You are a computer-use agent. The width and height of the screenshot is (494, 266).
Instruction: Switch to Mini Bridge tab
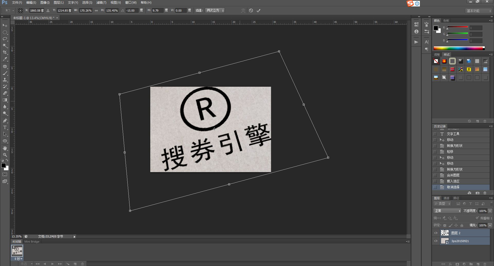tap(32, 242)
